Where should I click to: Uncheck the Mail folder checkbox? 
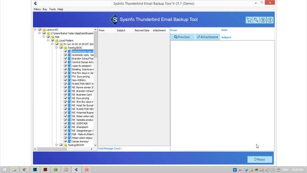(x=48, y=37)
